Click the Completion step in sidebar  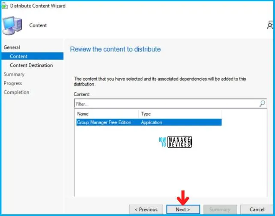point(16,92)
